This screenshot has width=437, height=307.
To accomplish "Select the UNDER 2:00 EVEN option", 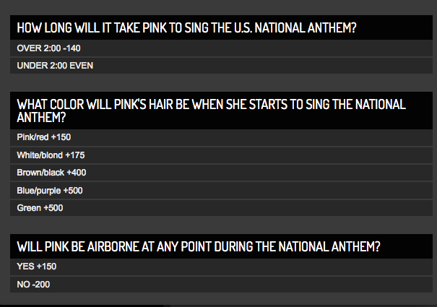I will (x=221, y=66).
